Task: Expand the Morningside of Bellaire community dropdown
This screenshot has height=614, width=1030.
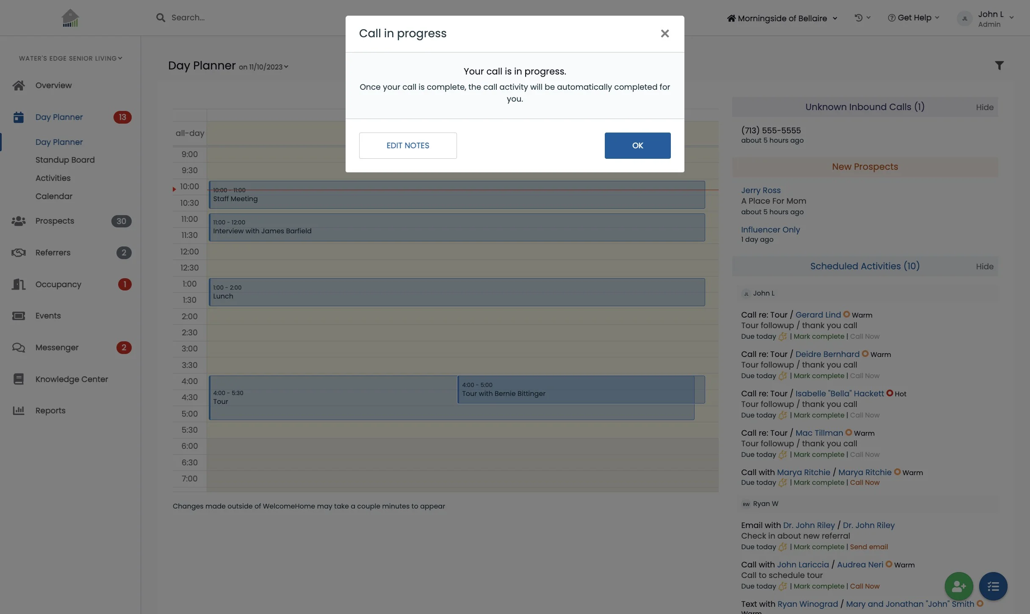Action: (x=782, y=18)
